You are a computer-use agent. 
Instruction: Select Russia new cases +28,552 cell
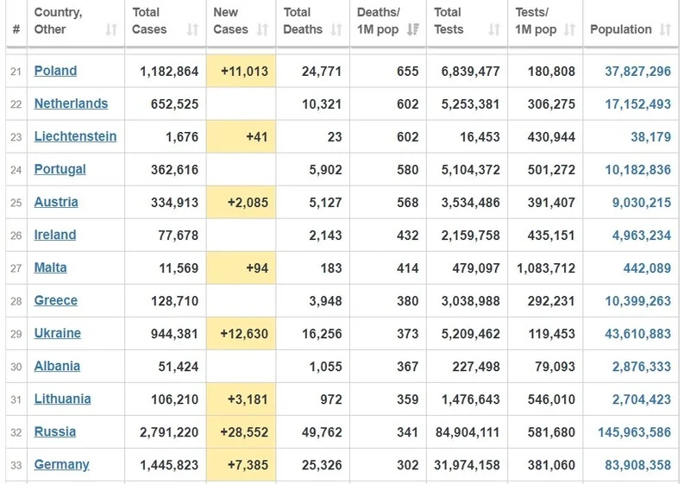pos(241,431)
